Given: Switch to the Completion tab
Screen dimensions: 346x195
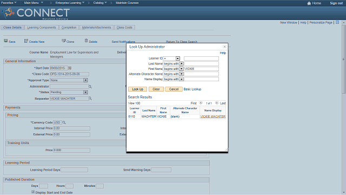Looking at the screenshot, I should [69, 28].
